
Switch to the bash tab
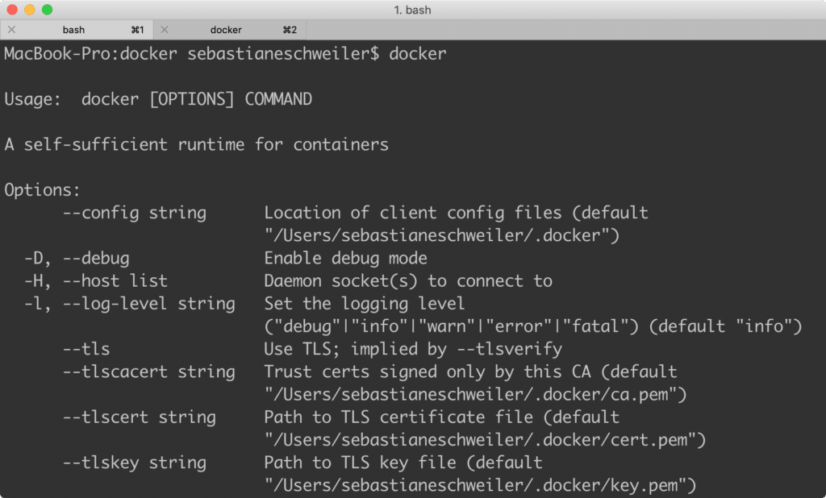pos(74,30)
